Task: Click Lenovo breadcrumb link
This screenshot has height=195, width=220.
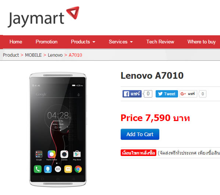Action: tap(55, 55)
